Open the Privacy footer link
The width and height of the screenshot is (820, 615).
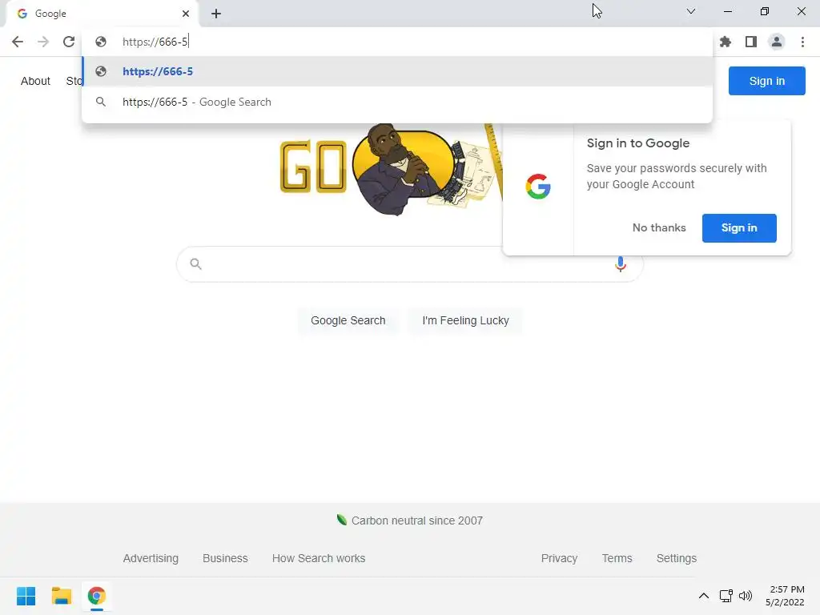[x=559, y=558]
